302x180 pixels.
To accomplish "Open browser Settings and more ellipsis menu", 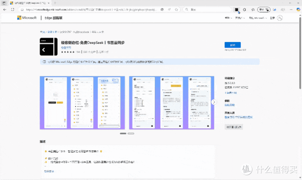I will click(x=291, y=9).
